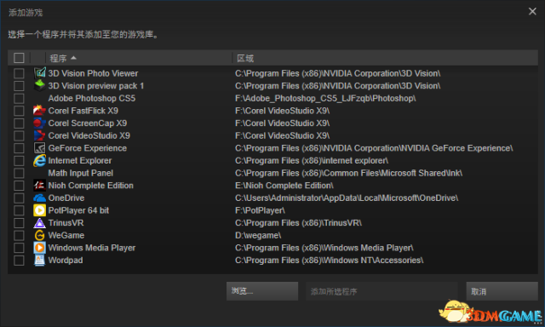Click the 区域 column header
The width and height of the screenshot is (545, 327).
(x=245, y=58)
